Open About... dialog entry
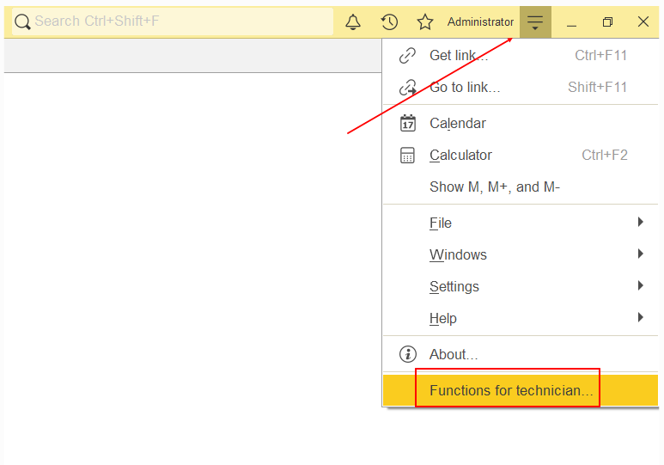This screenshot has height=465, width=664. pyautogui.click(x=521, y=354)
